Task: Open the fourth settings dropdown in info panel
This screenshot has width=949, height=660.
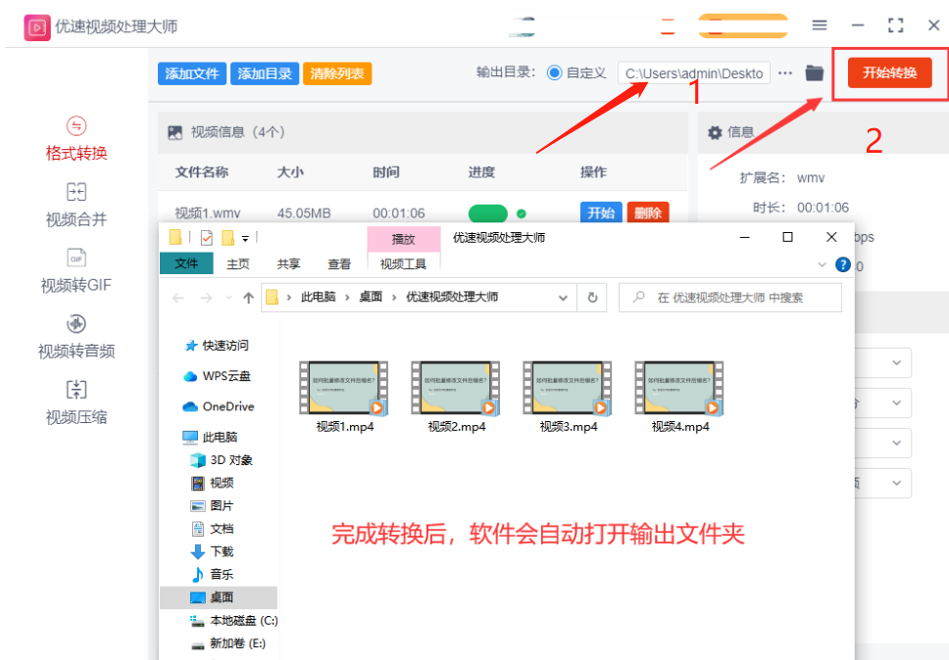Action: point(896,483)
